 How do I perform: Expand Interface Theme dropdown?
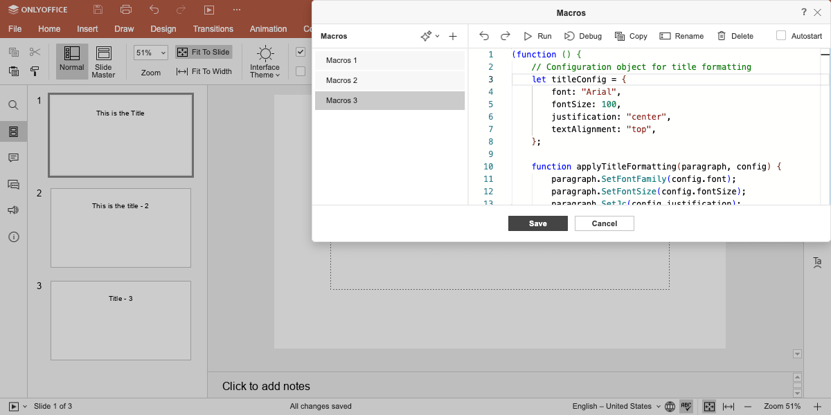[x=265, y=62]
